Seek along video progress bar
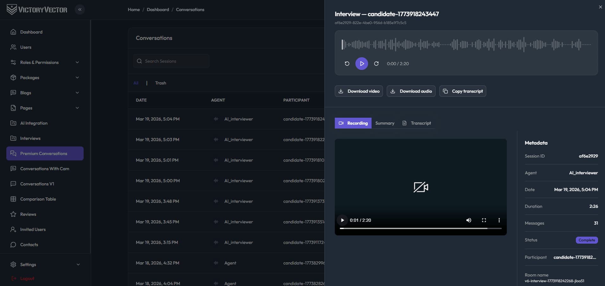Screen dimensions: 605x286 [421, 228]
